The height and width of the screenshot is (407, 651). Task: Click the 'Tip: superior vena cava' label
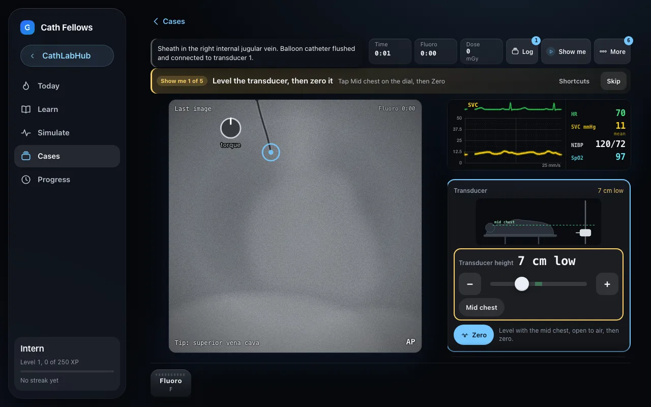217,343
